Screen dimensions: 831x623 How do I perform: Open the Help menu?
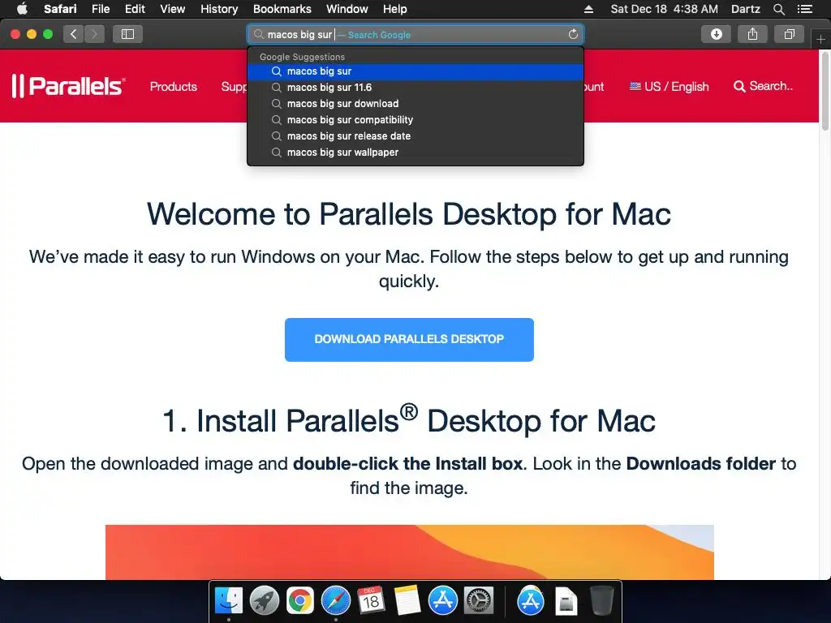395,9
